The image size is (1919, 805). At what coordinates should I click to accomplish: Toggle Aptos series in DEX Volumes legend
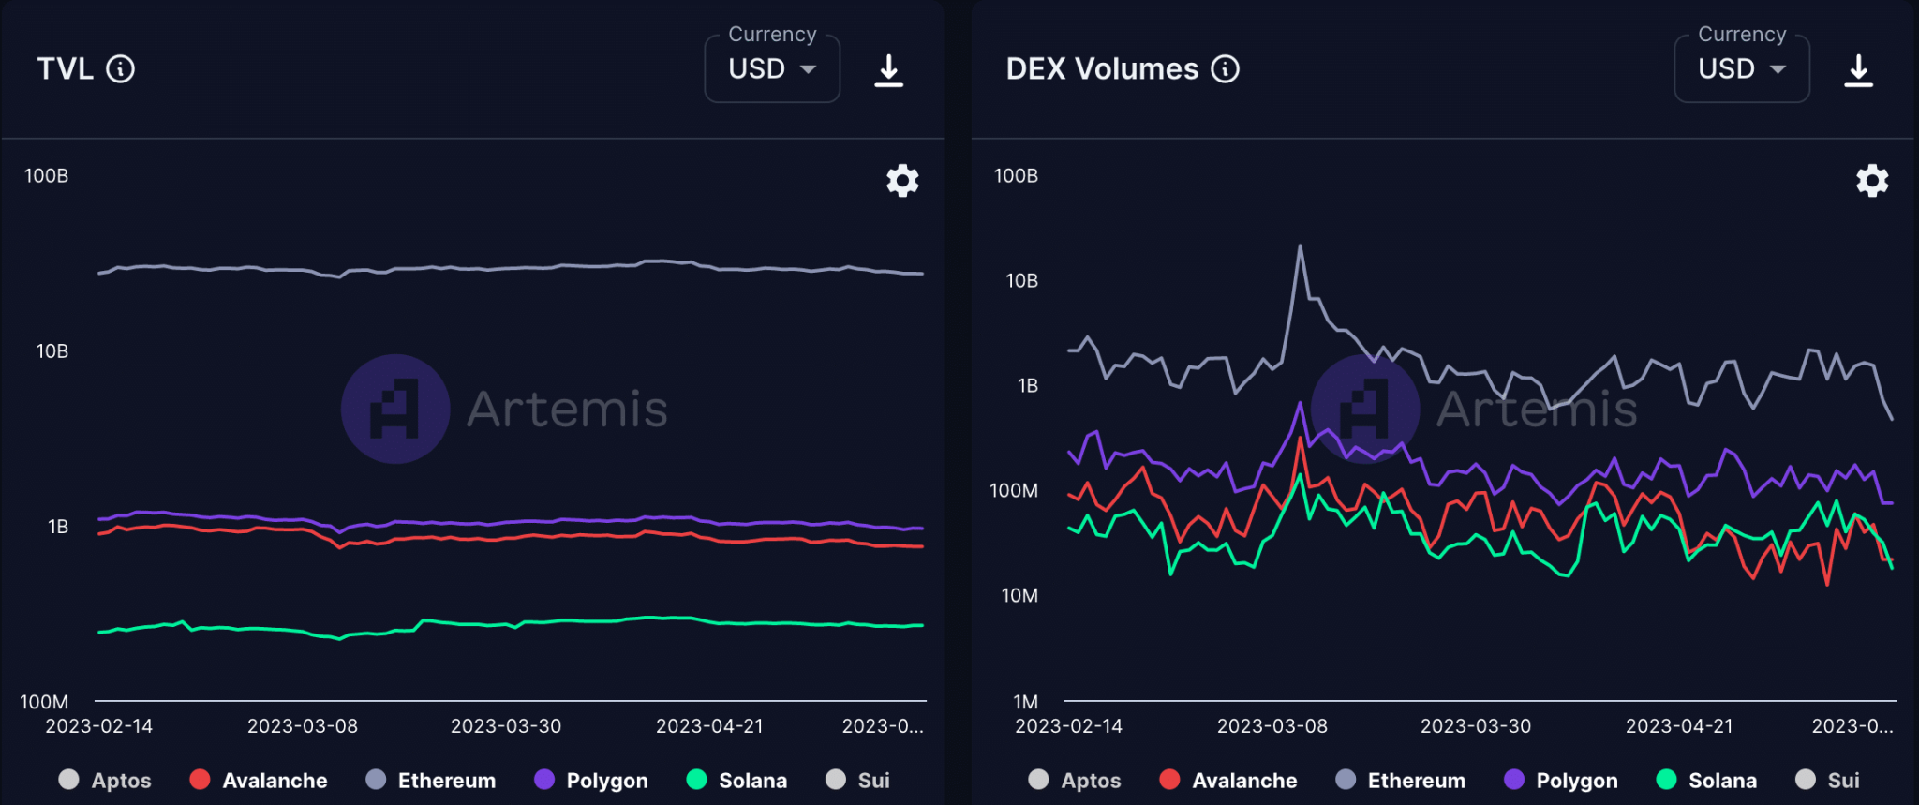[1075, 780]
